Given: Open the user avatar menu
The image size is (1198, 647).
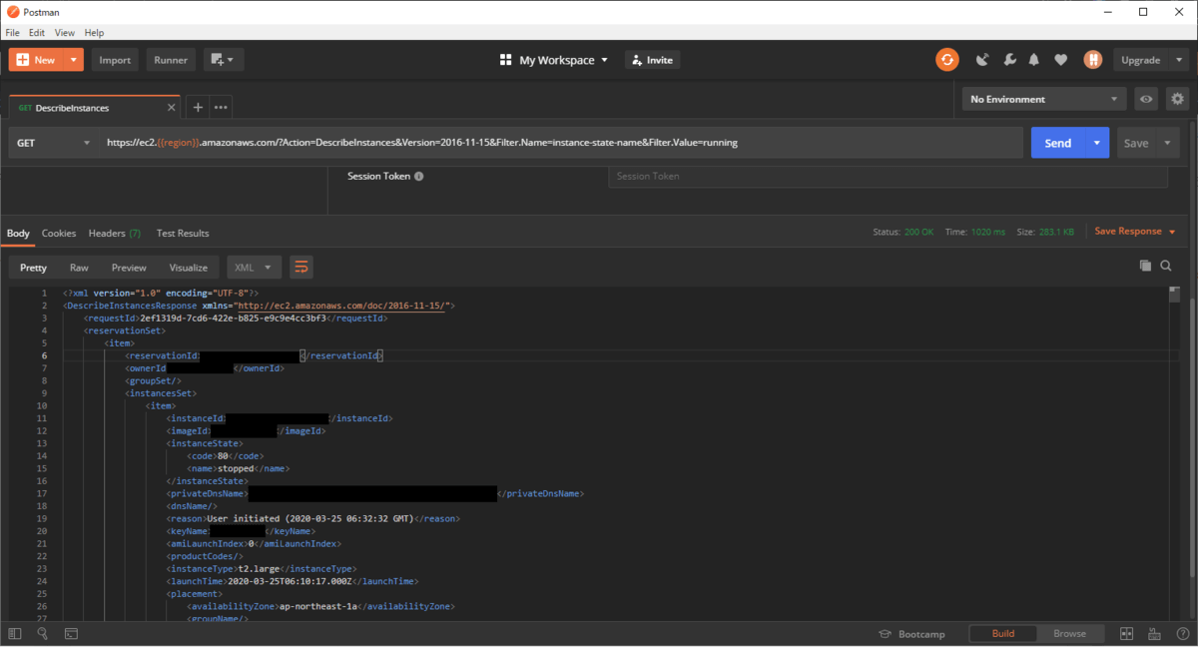Looking at the screenshot, I should 1092,60.
